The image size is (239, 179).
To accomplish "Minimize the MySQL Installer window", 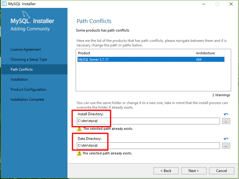I will click(204, 4).
